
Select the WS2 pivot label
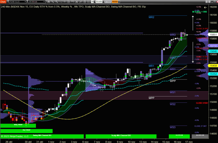[x=173, y=104]
